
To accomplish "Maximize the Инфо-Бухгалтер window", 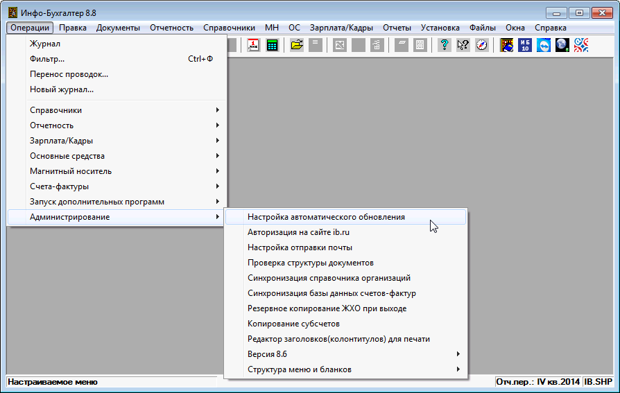I will (579, 13).
